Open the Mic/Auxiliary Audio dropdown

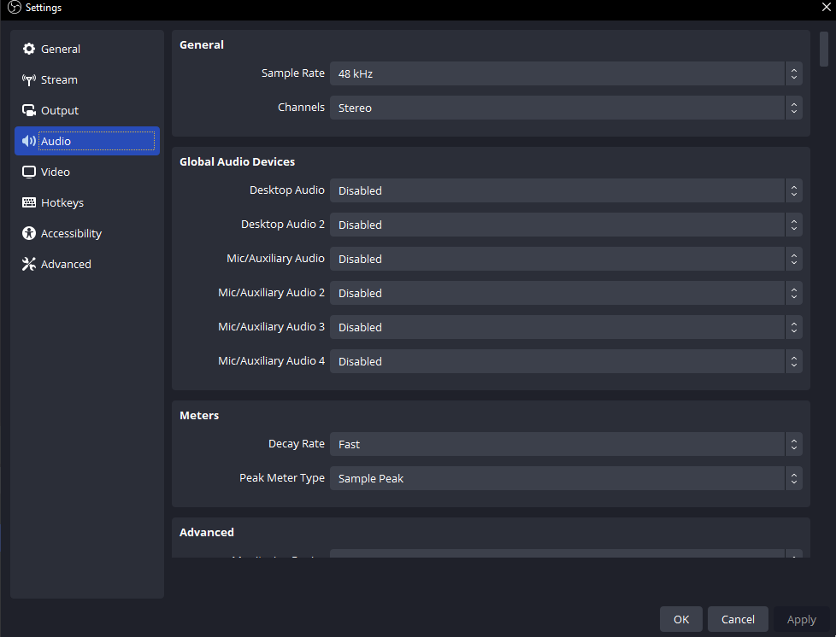click(566, 259)
